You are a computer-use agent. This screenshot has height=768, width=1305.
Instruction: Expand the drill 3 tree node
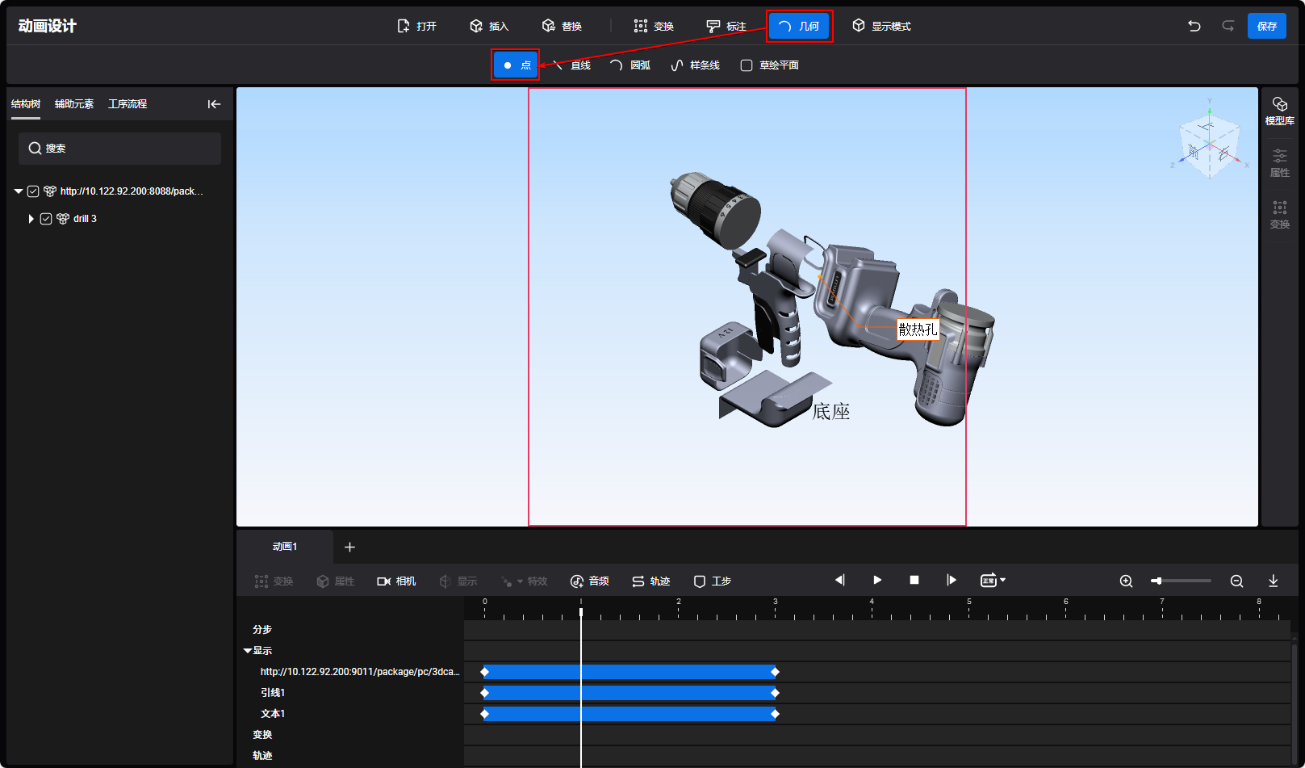click(31, 219)
